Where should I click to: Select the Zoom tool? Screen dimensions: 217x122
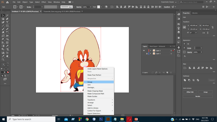tap(3, 60)
